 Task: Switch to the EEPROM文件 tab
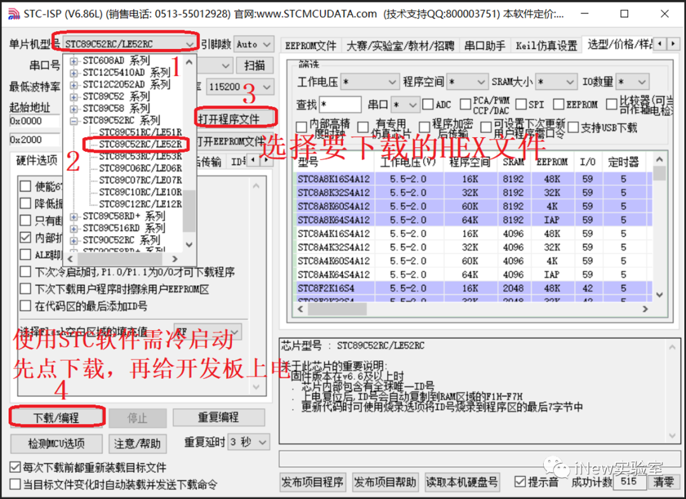[x=311, y=46]
